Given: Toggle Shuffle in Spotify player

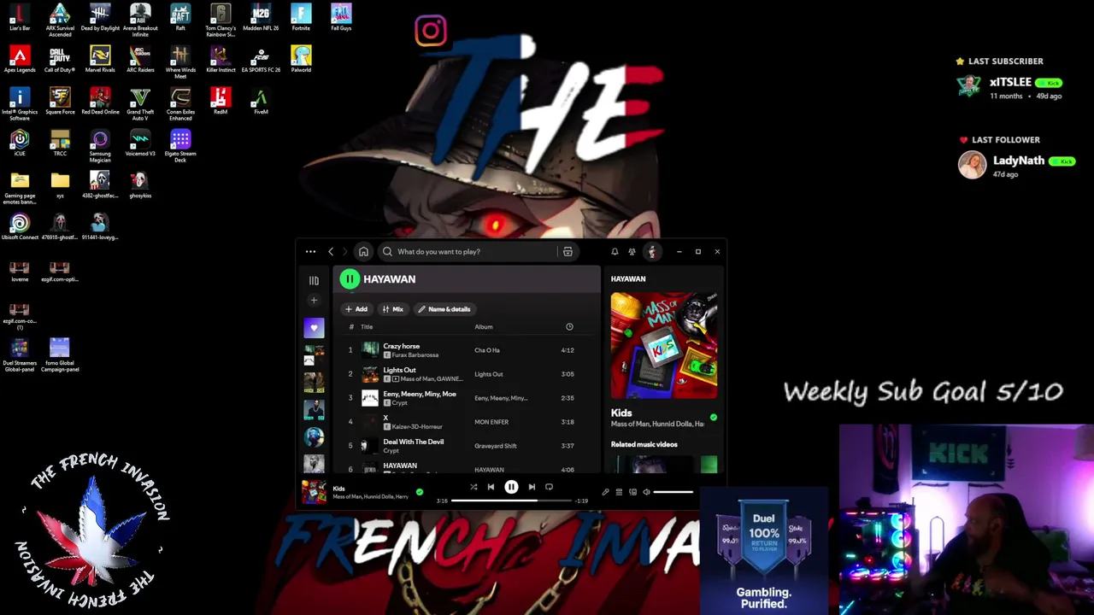Looking at the screenshot, I should click(473, 487).
